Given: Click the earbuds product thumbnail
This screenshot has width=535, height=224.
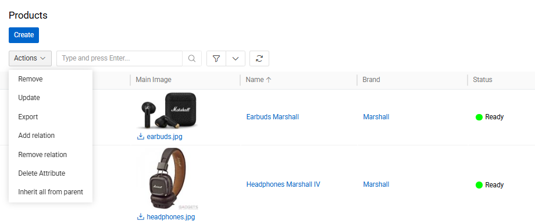Looking at the screenshot, I should [167, 111].
